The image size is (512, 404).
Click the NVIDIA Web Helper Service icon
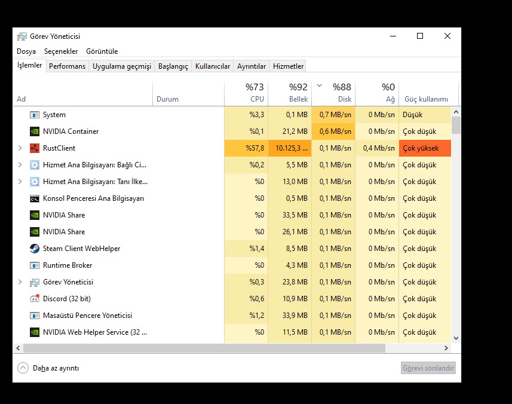[34, 332]
